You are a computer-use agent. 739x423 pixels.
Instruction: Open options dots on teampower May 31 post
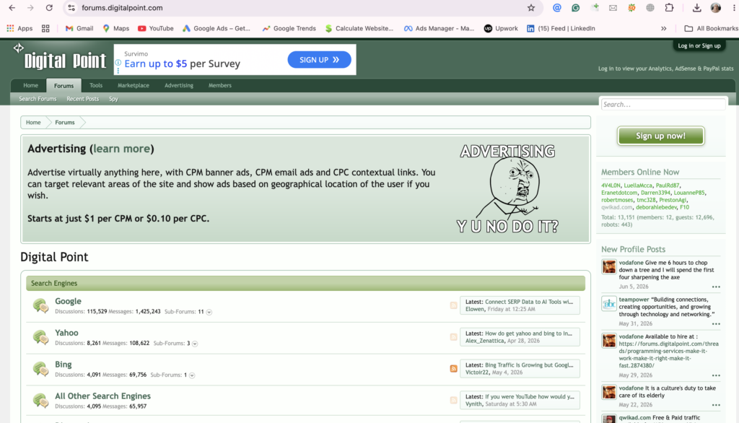(716, 324)
